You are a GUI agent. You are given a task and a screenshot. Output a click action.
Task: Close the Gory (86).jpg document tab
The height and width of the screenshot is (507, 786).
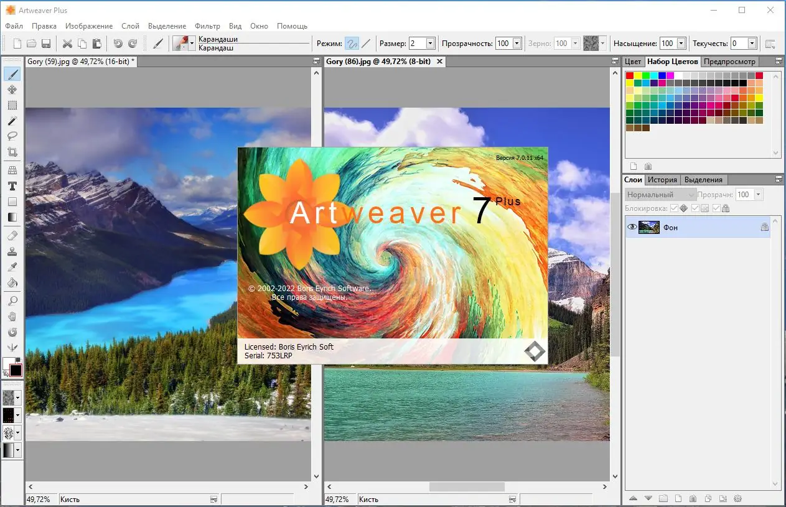(440, 62)
